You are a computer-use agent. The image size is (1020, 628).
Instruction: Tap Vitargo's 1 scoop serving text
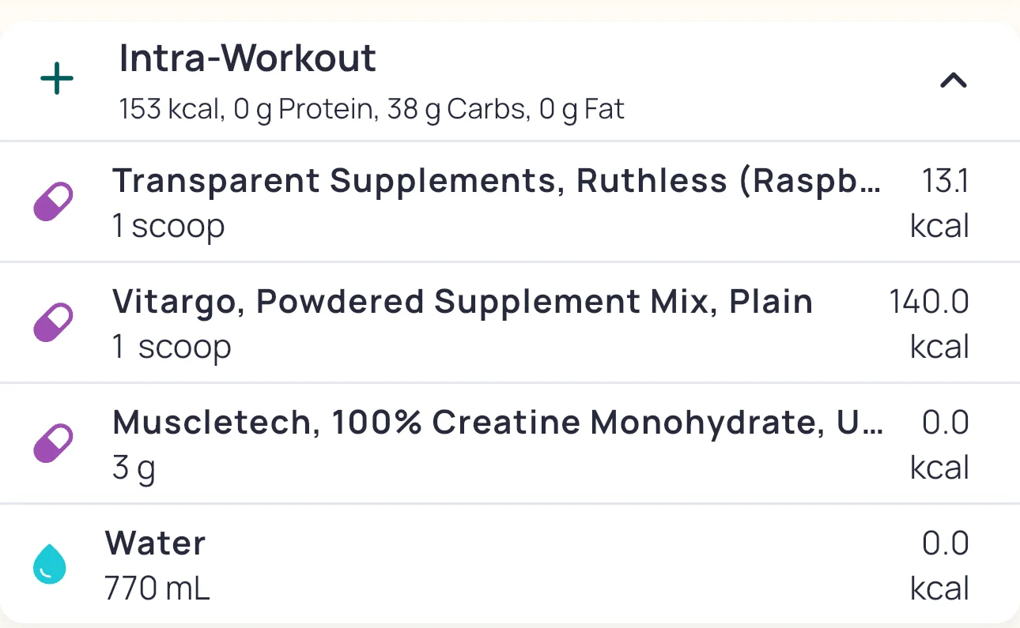coord(172,347)
